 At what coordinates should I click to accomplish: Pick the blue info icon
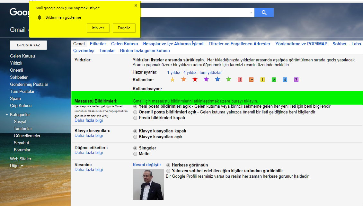pos(285,79)
